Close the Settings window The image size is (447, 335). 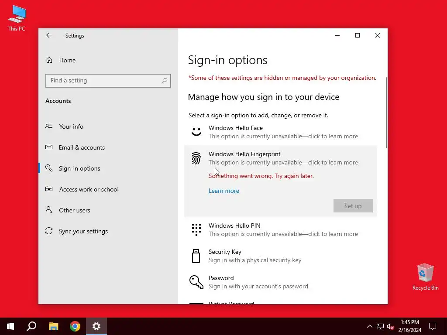pos(378,35)
